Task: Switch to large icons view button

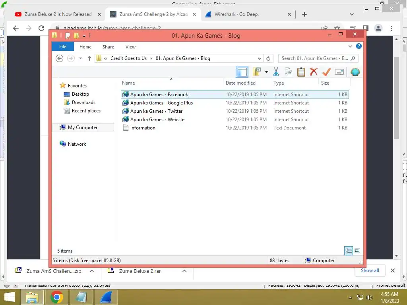Action: (x=357, y=251)
